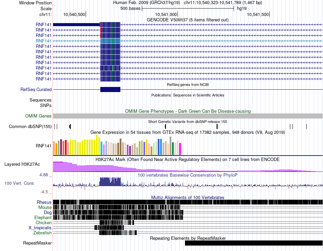Open the H3K27Ac Mark on 7 cell lines title
Image resolution: width=323 pixels, height=251 pixels.
click(188, 159)
